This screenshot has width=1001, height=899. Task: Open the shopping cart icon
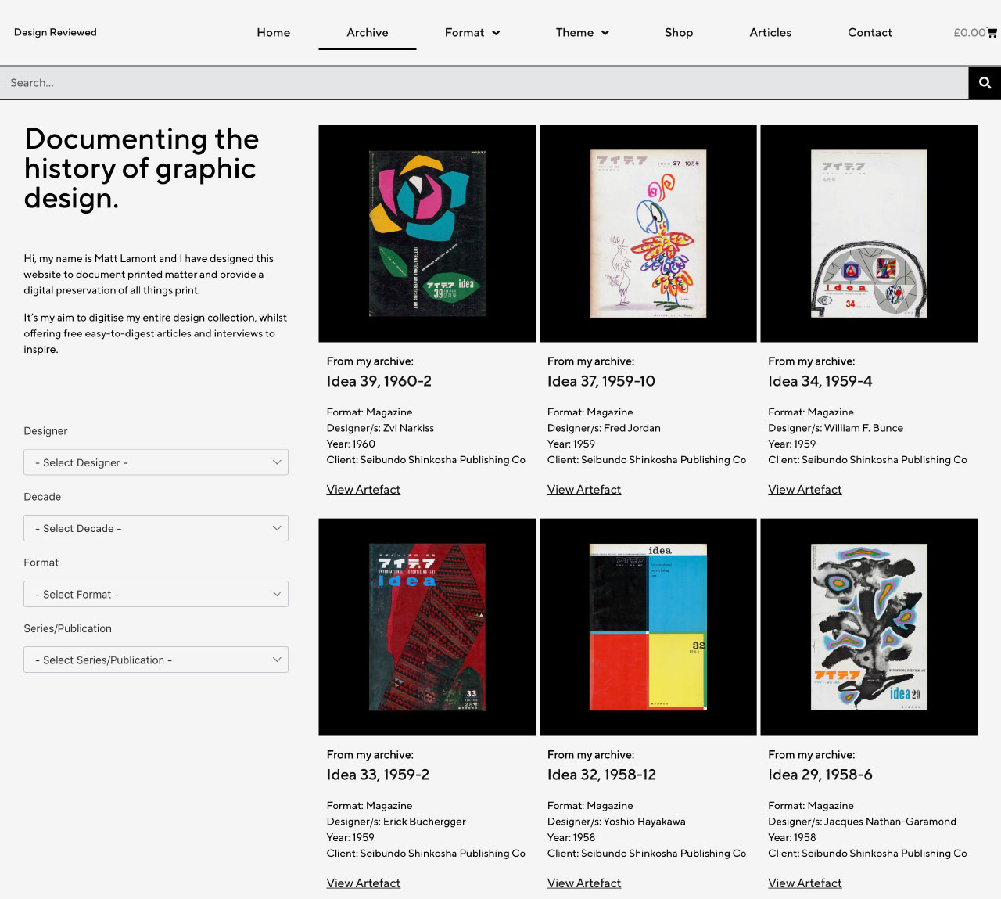pos(992,32)
